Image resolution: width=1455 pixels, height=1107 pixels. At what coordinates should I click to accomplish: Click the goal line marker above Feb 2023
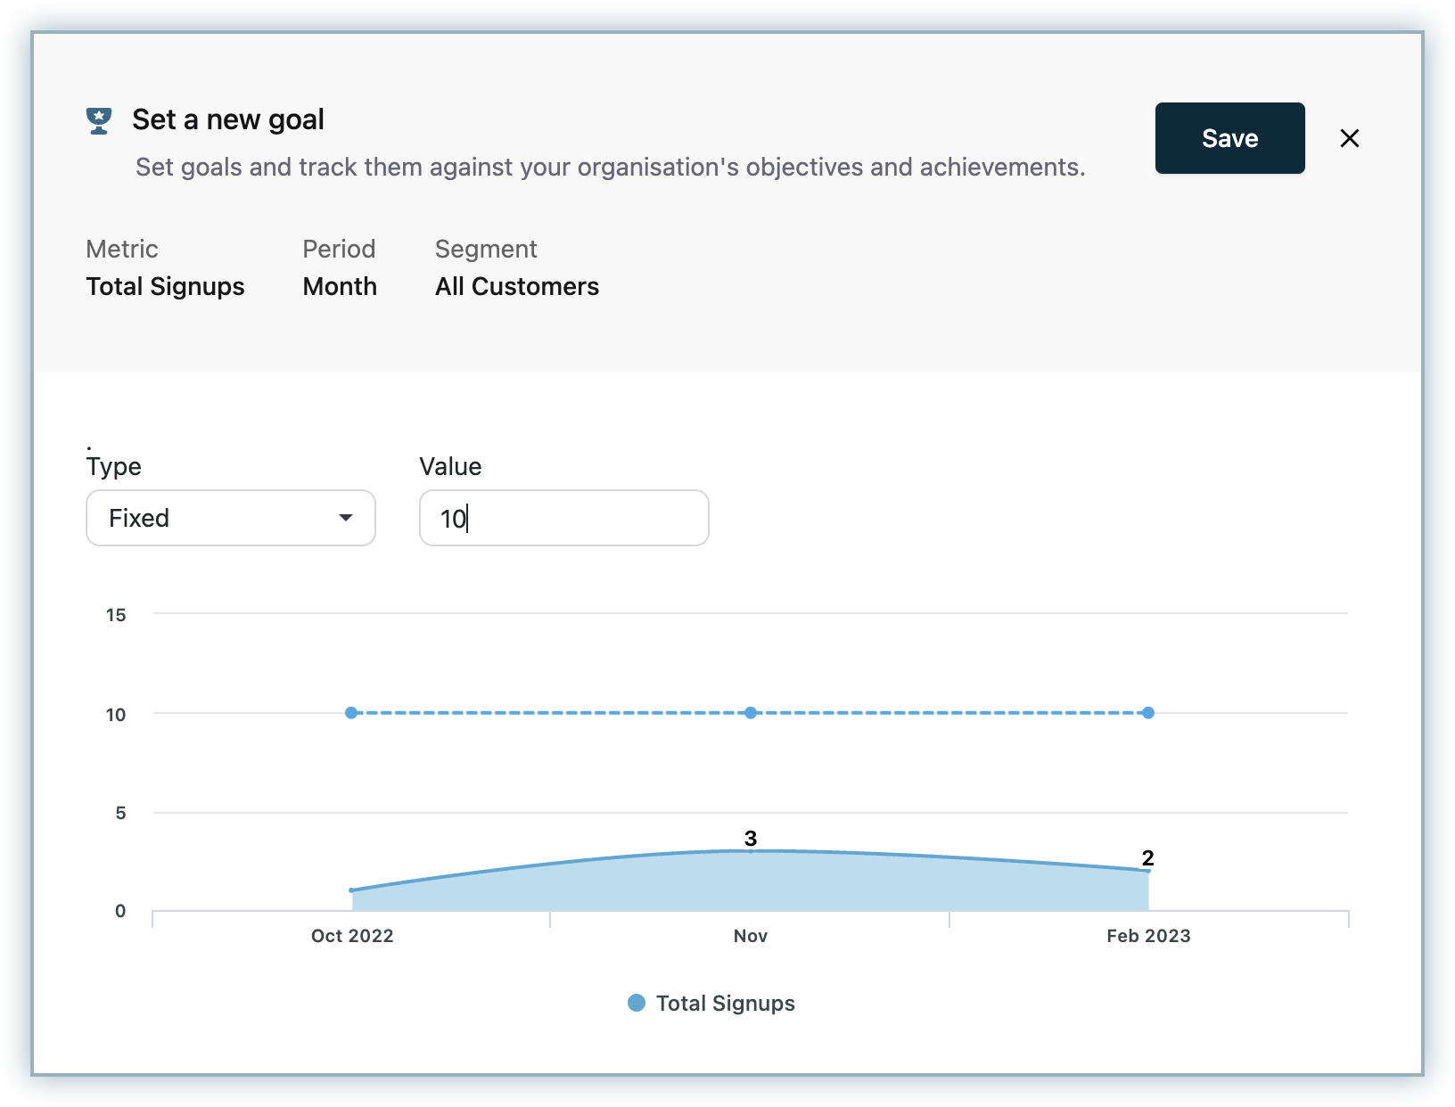point(1148,713)
